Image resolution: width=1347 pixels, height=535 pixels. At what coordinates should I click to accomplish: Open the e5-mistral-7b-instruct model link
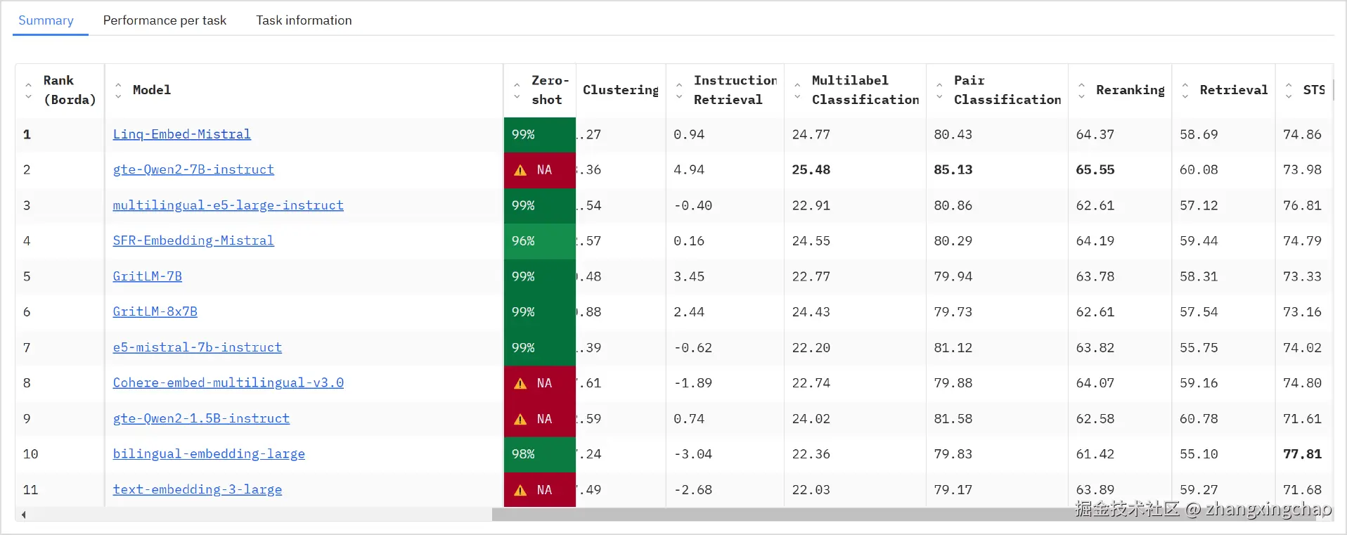tap(198, 347)
